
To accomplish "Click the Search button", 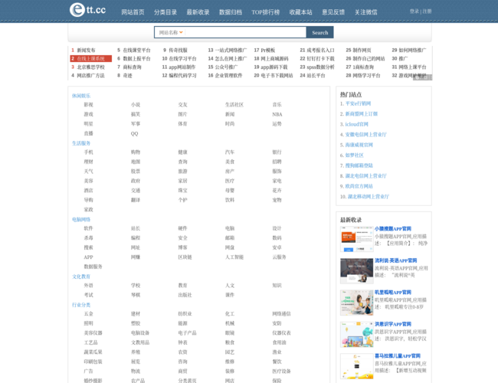I will click(319, 32).
